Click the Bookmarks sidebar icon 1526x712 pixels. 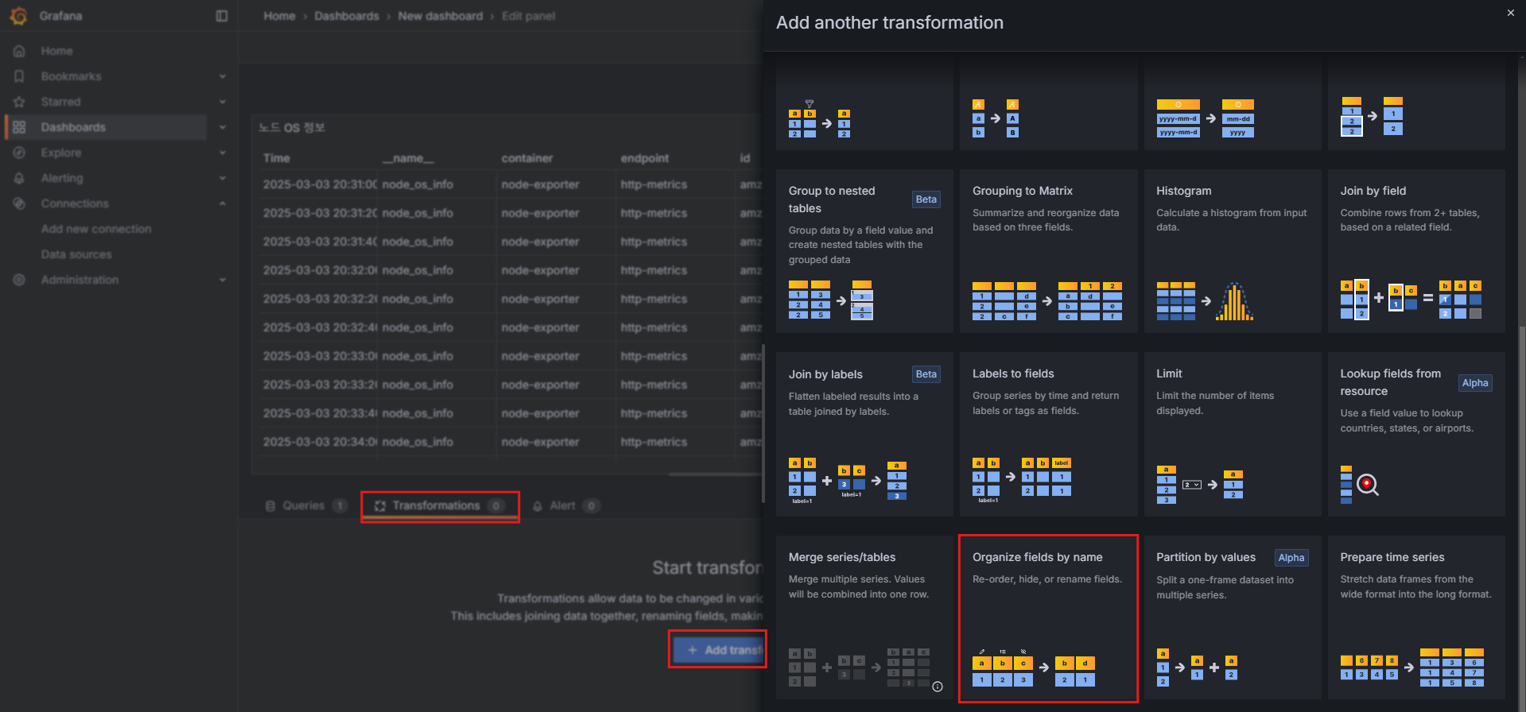pyautogui.click(x=19, y=76)
